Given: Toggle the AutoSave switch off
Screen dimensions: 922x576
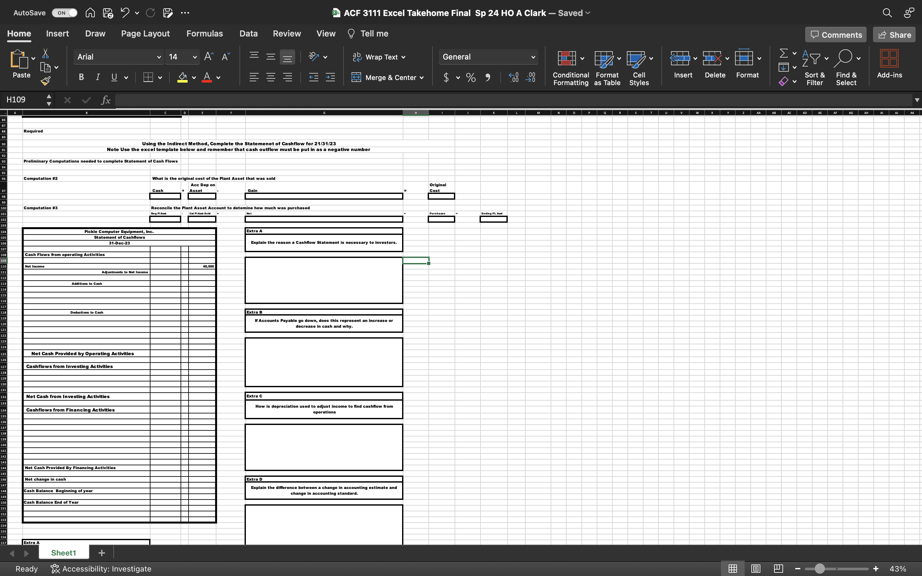Looking at the screenshot, I should click(65, 12).
